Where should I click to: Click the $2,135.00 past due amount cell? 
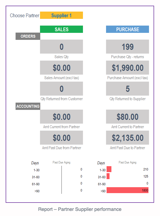click(x=128, y=138)
